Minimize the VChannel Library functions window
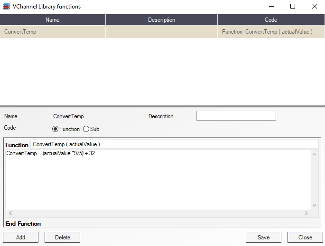The height and width of the screenshot is (246, 325). click(x=271, y=7)
